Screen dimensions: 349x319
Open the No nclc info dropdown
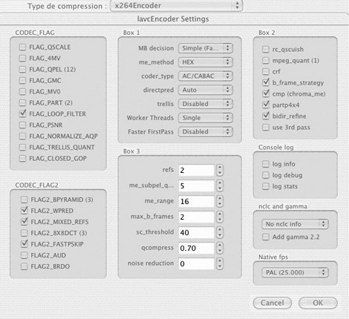[x=295, y=224]
